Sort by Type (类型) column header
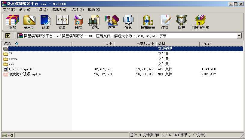 coord(178,44)
